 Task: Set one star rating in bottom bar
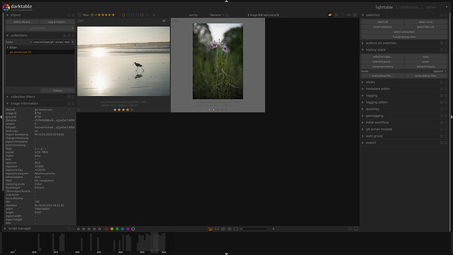[x=78, y=229]
